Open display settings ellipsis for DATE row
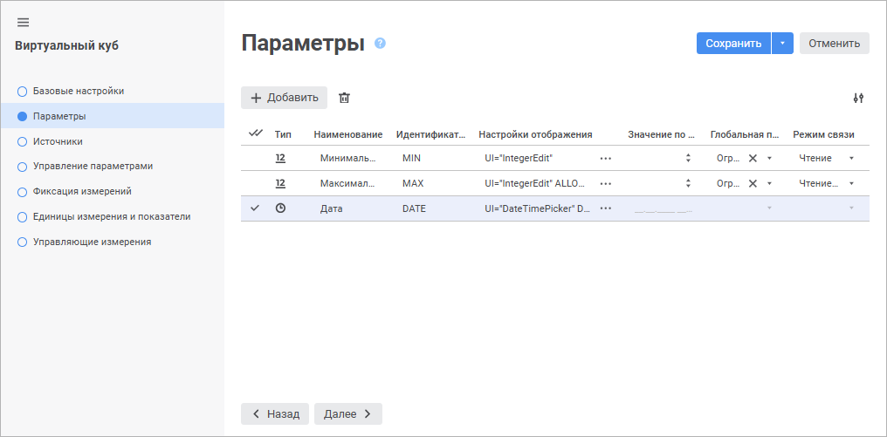 [x=606, y=208]
